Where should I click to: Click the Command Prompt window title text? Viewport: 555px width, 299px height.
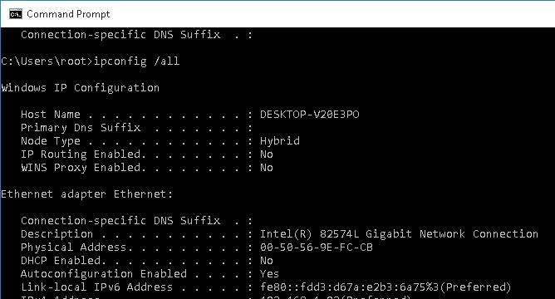click(x=68, y=14)
